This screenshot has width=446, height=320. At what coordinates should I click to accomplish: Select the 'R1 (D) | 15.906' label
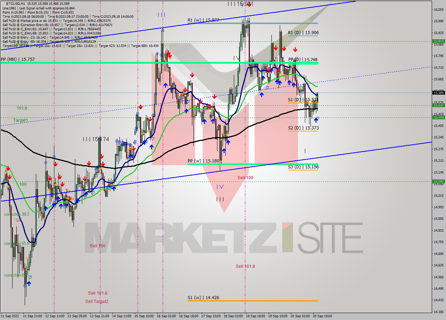point(303,33)
